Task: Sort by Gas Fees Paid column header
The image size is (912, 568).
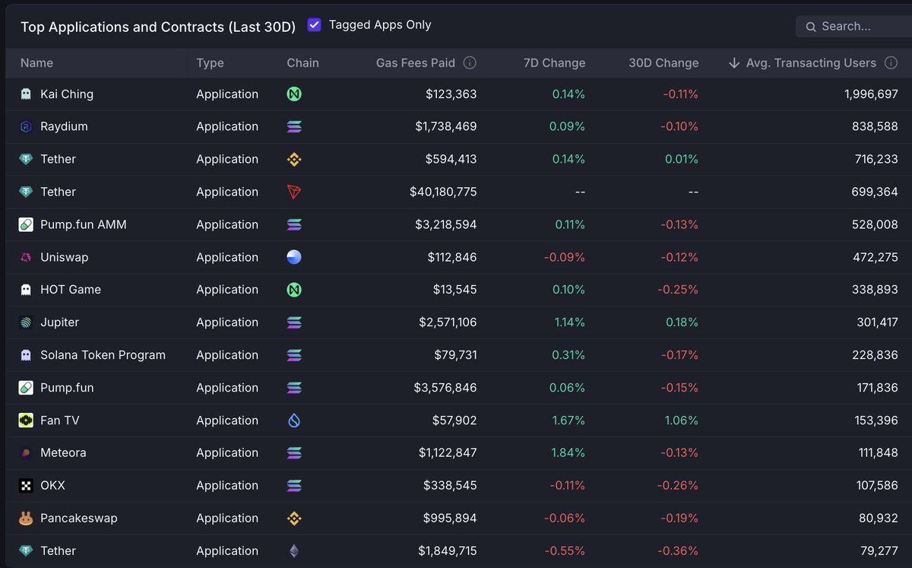Action: [x=416, y=63]
